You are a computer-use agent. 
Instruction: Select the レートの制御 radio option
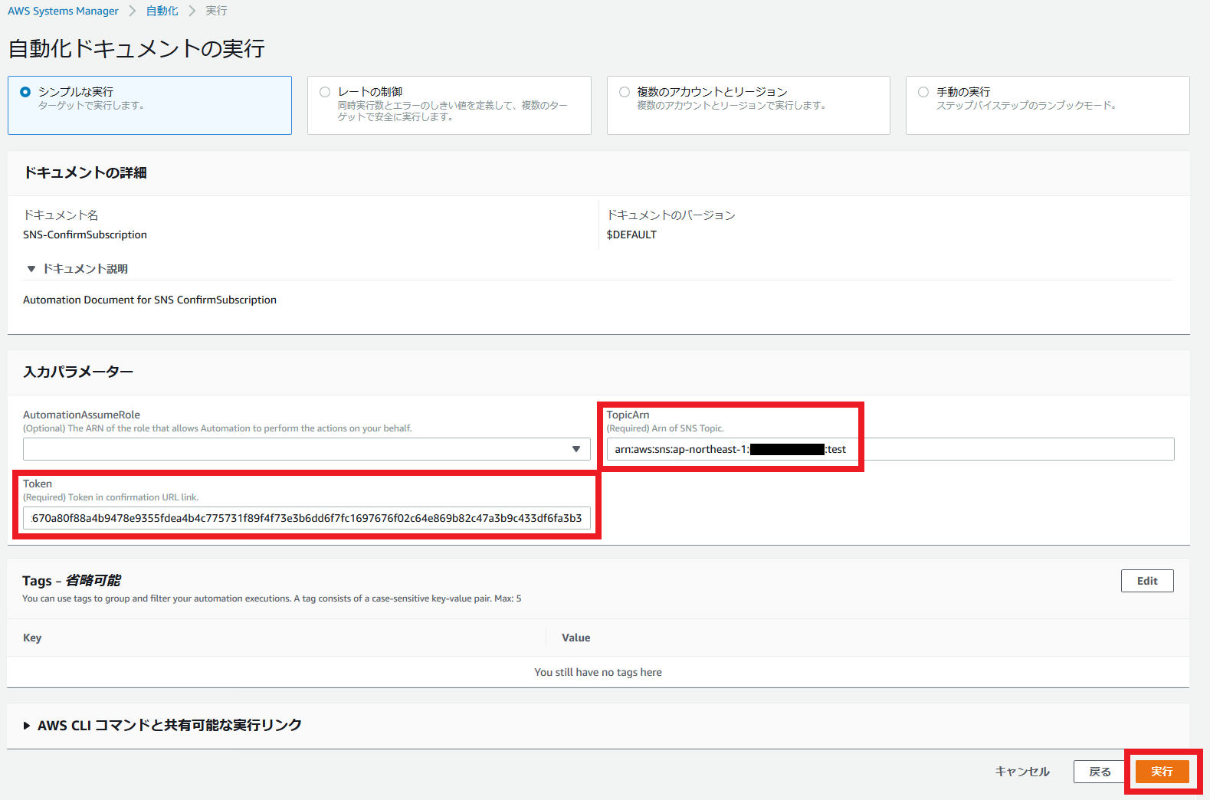(325, 92)
